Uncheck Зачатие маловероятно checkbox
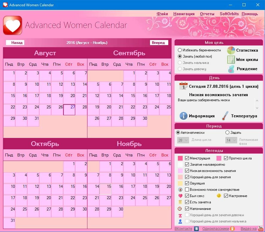This screenshot has height=232, width=265. 187,164
